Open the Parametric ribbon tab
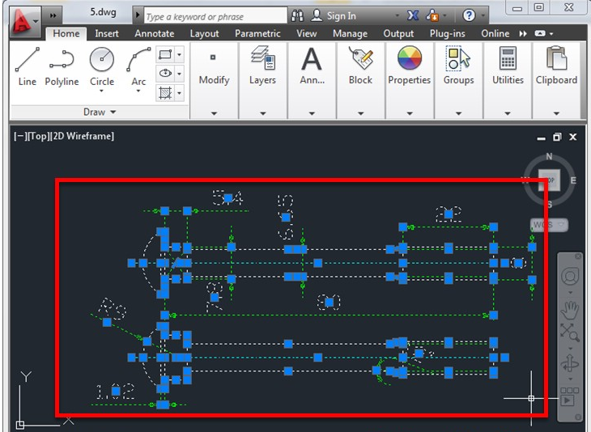 click(257, 33)
